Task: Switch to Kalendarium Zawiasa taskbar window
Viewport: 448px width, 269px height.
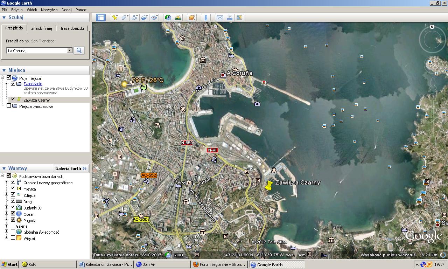Action: tap(106, 264)
